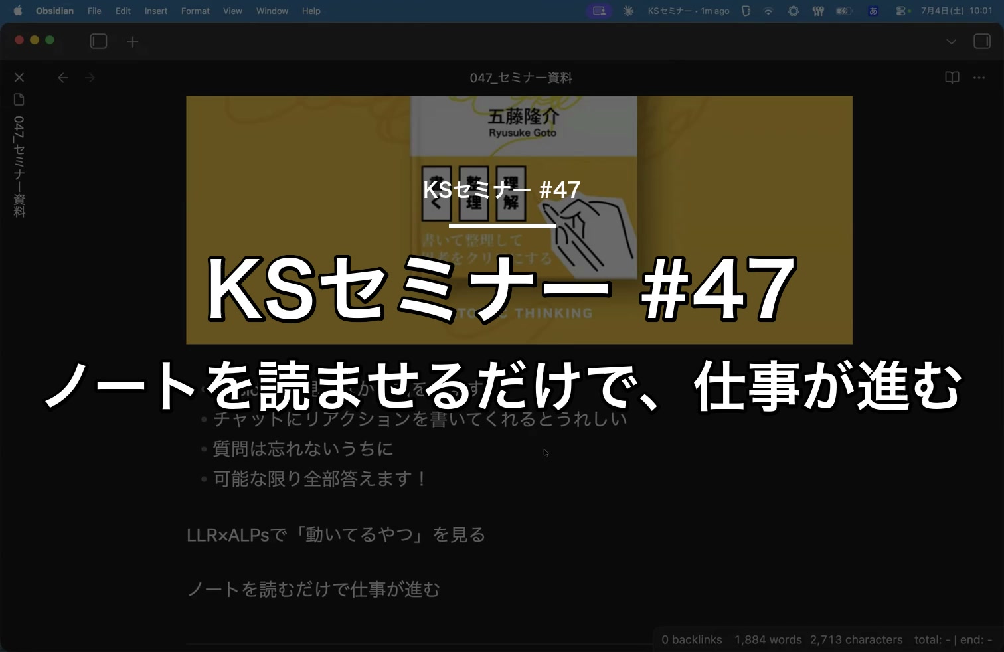Expand the tab list chevron
1004x652 pixels.
pyautogui.click(x=952, y=42)
